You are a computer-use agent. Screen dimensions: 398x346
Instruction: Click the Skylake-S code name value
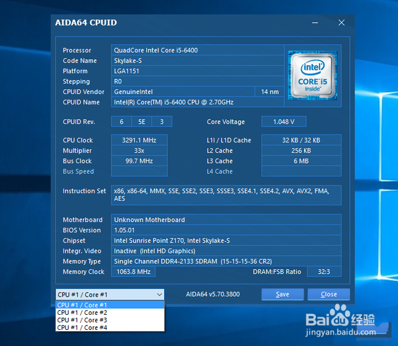(198, 61)
